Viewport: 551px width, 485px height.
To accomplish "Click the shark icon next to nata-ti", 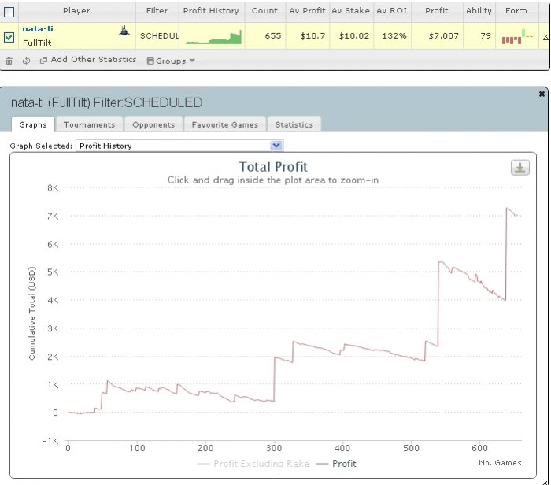I will (124, 31).
